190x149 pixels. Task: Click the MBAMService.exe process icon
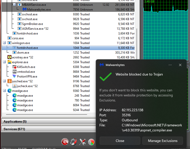pos(20,5)
